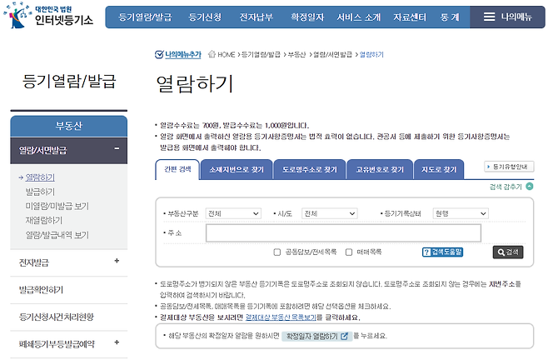Screen dimensions: 548x360
Task: Open 발급확인하기 in the sidebar
Action: (42, 290)
